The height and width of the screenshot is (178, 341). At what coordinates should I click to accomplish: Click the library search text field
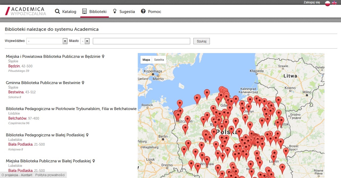[x=141, y=41]
